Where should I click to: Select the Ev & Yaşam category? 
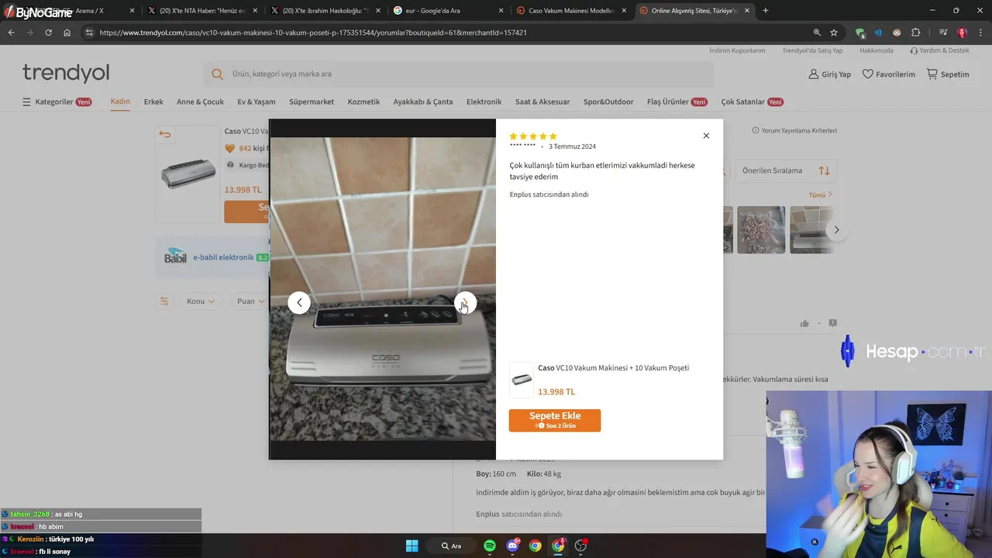pos(257,102)
